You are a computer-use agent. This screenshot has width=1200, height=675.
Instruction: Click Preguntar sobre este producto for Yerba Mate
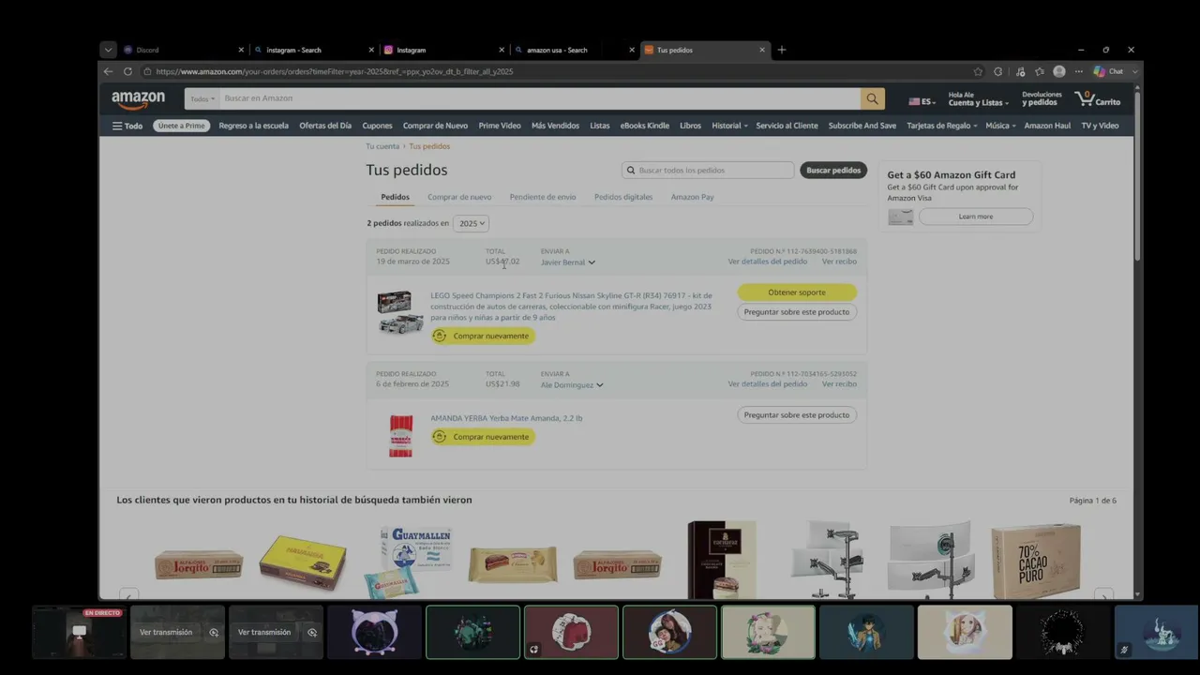click(x=797, y=415)
